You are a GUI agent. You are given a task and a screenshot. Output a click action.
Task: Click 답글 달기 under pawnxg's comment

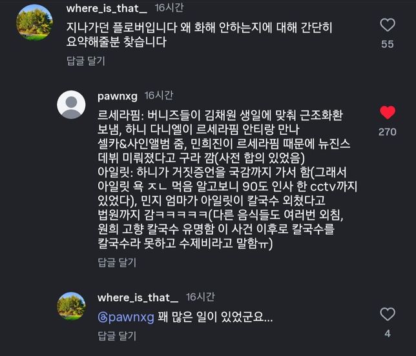(x=117, y=262)
